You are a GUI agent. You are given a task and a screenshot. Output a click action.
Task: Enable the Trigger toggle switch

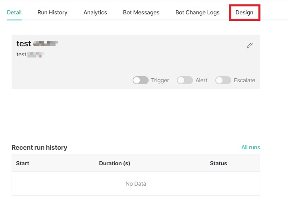(140, 80)
